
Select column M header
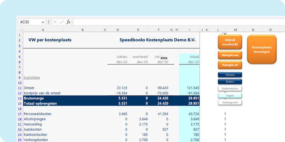point(236,30)
